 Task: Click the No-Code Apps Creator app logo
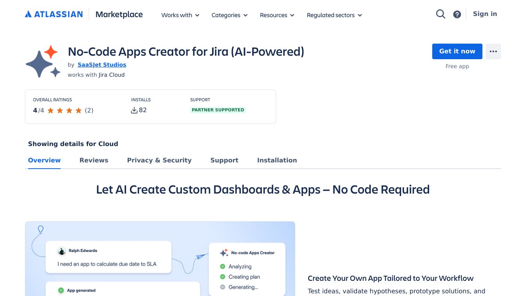pyautogui.click(x=43, y=61)
